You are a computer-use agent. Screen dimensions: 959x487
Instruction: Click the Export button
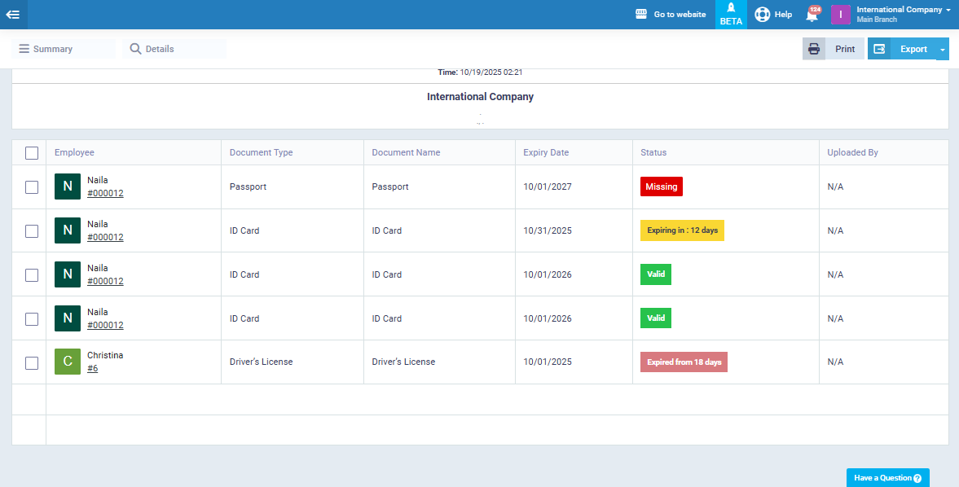coord(903,49)
